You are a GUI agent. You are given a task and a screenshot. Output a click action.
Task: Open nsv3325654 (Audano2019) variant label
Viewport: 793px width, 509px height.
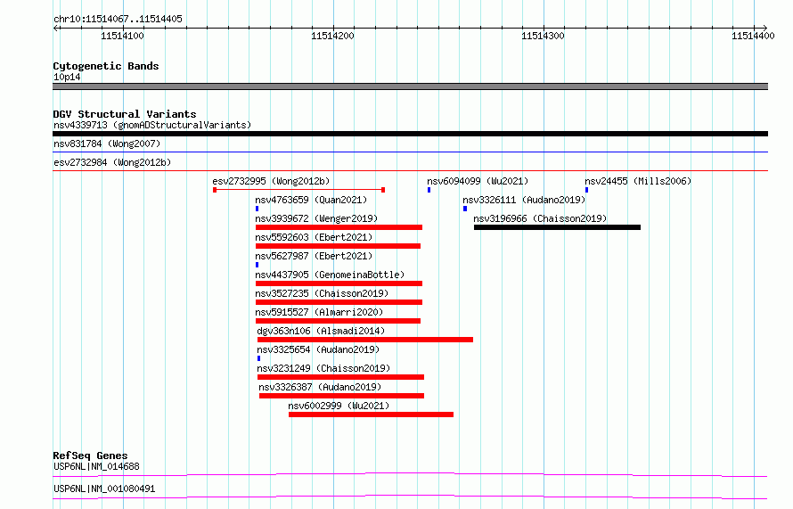click(x=318, y=349)
